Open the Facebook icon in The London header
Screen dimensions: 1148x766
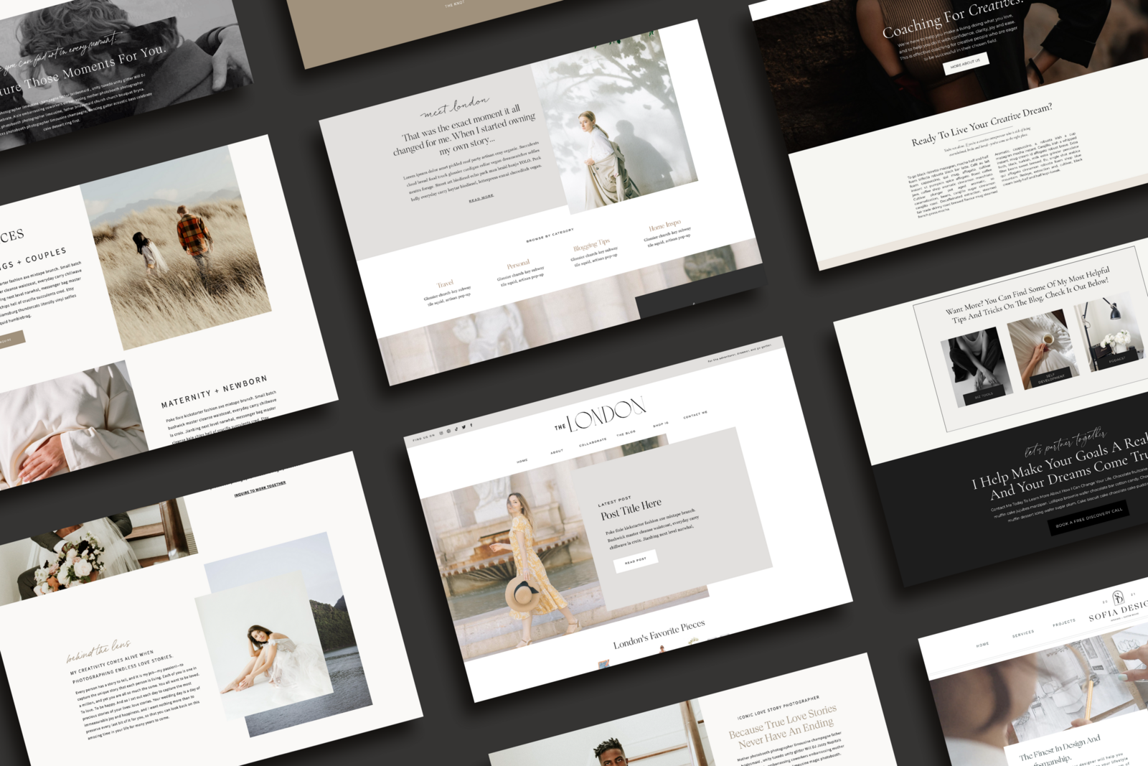(471, 425)
